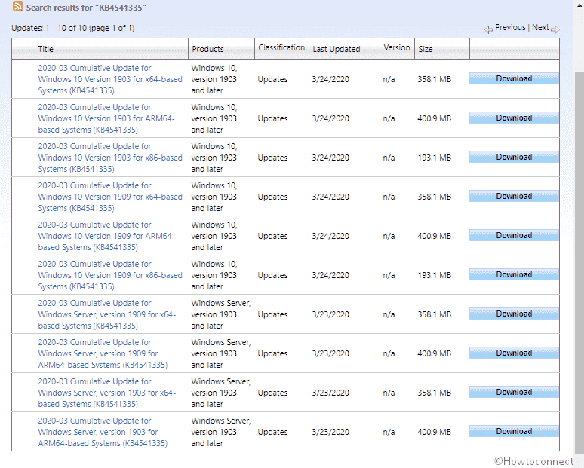Image resolution: width=584 pixels, height=468 pixels.
Task: Click Products cell in Server 1909 ARM64 row
Action: 221,353
